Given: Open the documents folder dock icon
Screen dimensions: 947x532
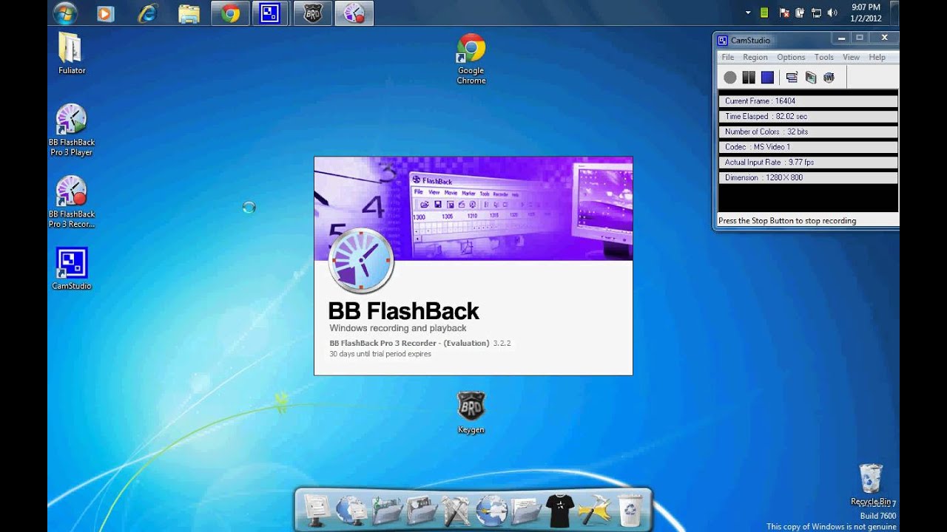Looking at the screenshot, I should coord(525,510).
